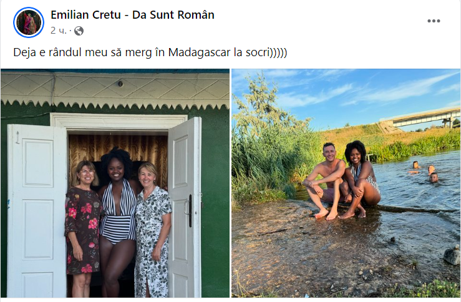
Task: Open the doorway photo with three women
Action: 115,183
